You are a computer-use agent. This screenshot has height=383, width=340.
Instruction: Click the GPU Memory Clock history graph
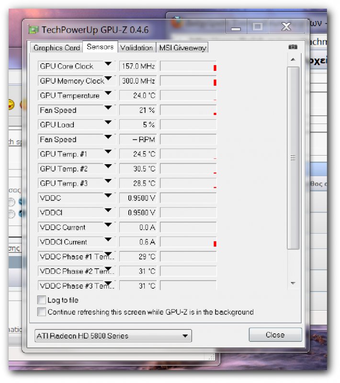click(188, 81)
